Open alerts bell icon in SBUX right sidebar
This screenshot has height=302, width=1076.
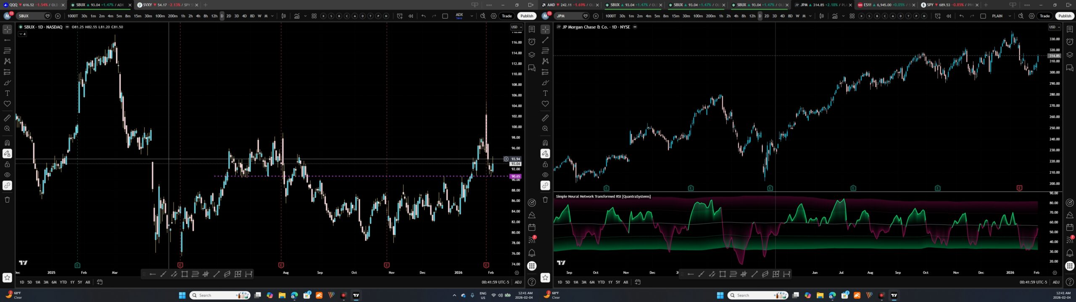[x=532, y=253]
